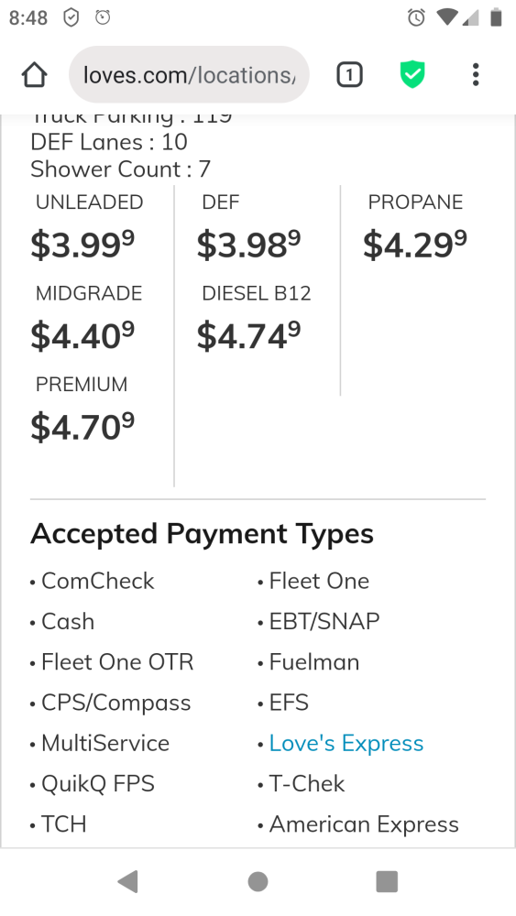Tap the Diesel B12 price $4.74
This screenshot has width=516, height=916.
[x=248, y=336]
